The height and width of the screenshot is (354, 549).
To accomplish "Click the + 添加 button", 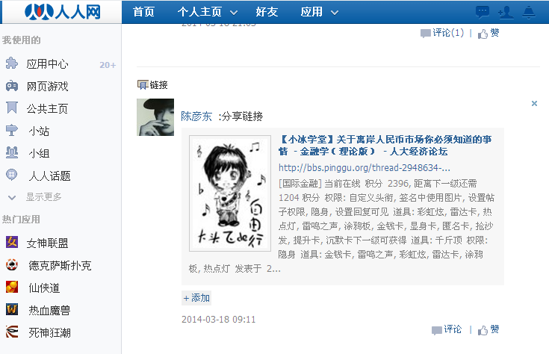I will click(196, 298).
